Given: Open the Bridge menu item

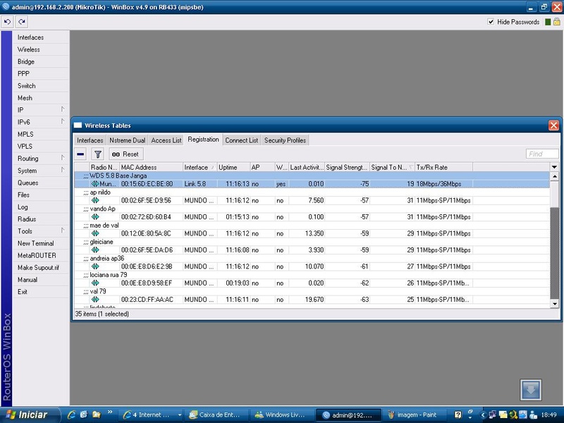Looking at the screenshot, I should [41, 61].
